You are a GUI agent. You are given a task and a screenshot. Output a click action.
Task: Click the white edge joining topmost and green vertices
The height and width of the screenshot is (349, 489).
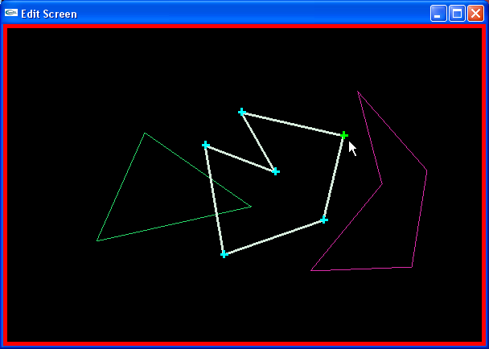click(293, 124)
